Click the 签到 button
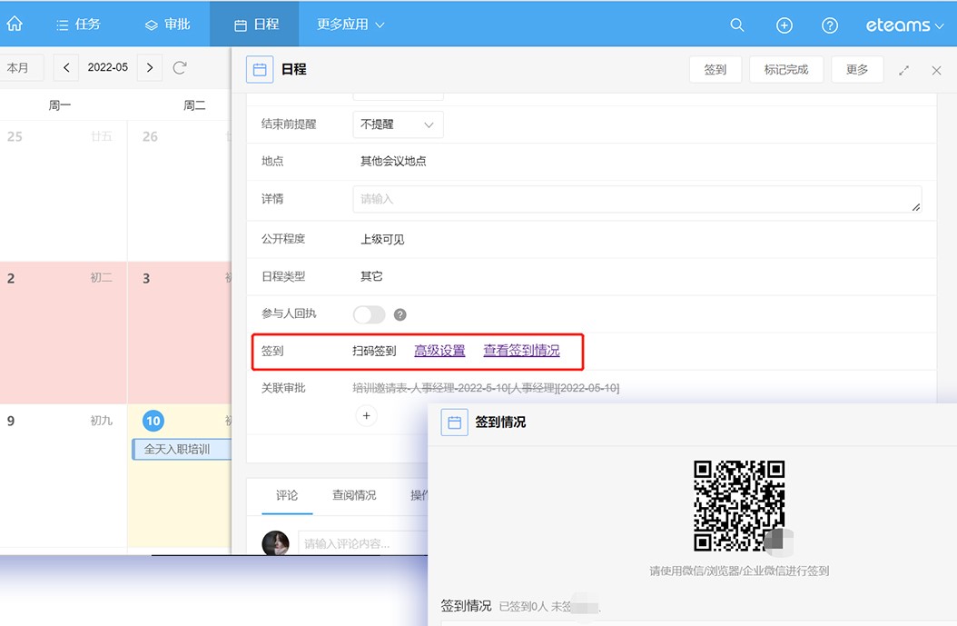 tap(715, 70)
